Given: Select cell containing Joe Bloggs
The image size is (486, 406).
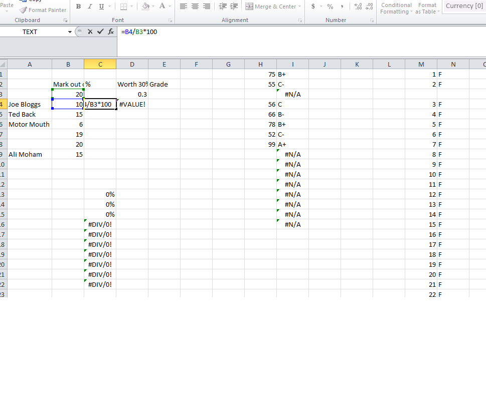Looking at the screenshot, I should click(x=30, y=104).
